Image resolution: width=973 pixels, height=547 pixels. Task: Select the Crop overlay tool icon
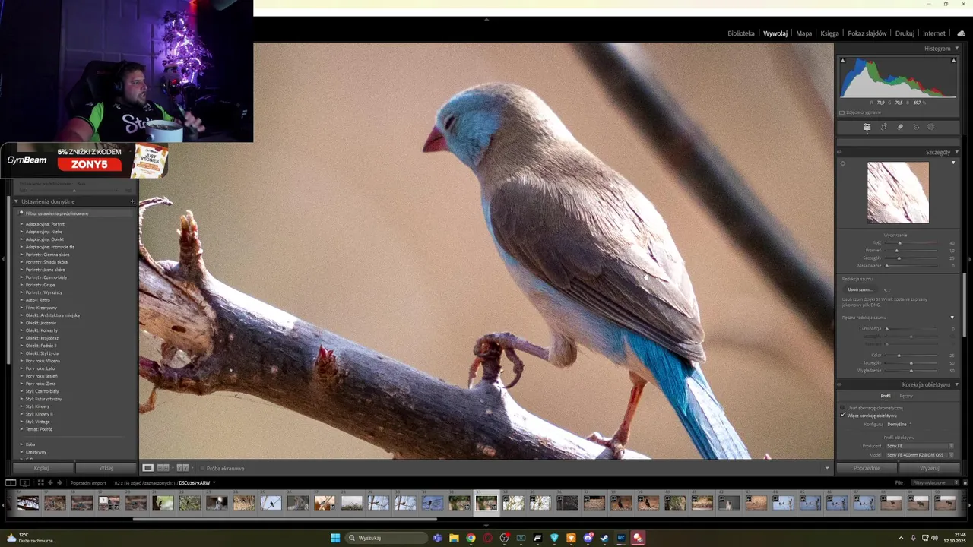pyautogui.click(x=883, y=127)
